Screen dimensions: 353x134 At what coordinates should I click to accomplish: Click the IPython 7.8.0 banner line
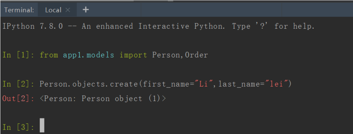pos(158,27)
